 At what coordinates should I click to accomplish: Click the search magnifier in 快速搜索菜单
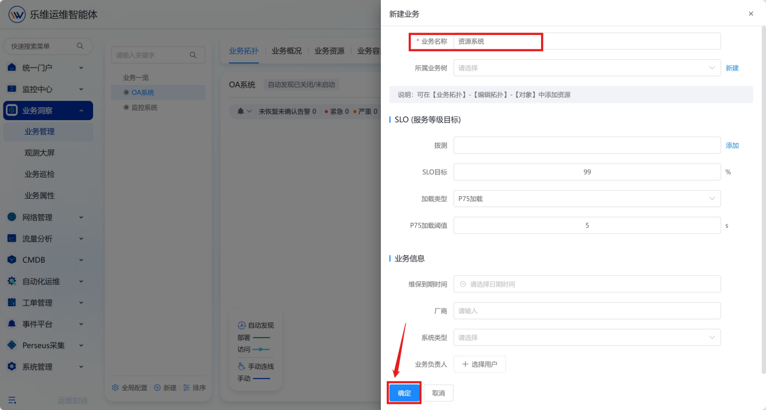click(x=80, y=46)
